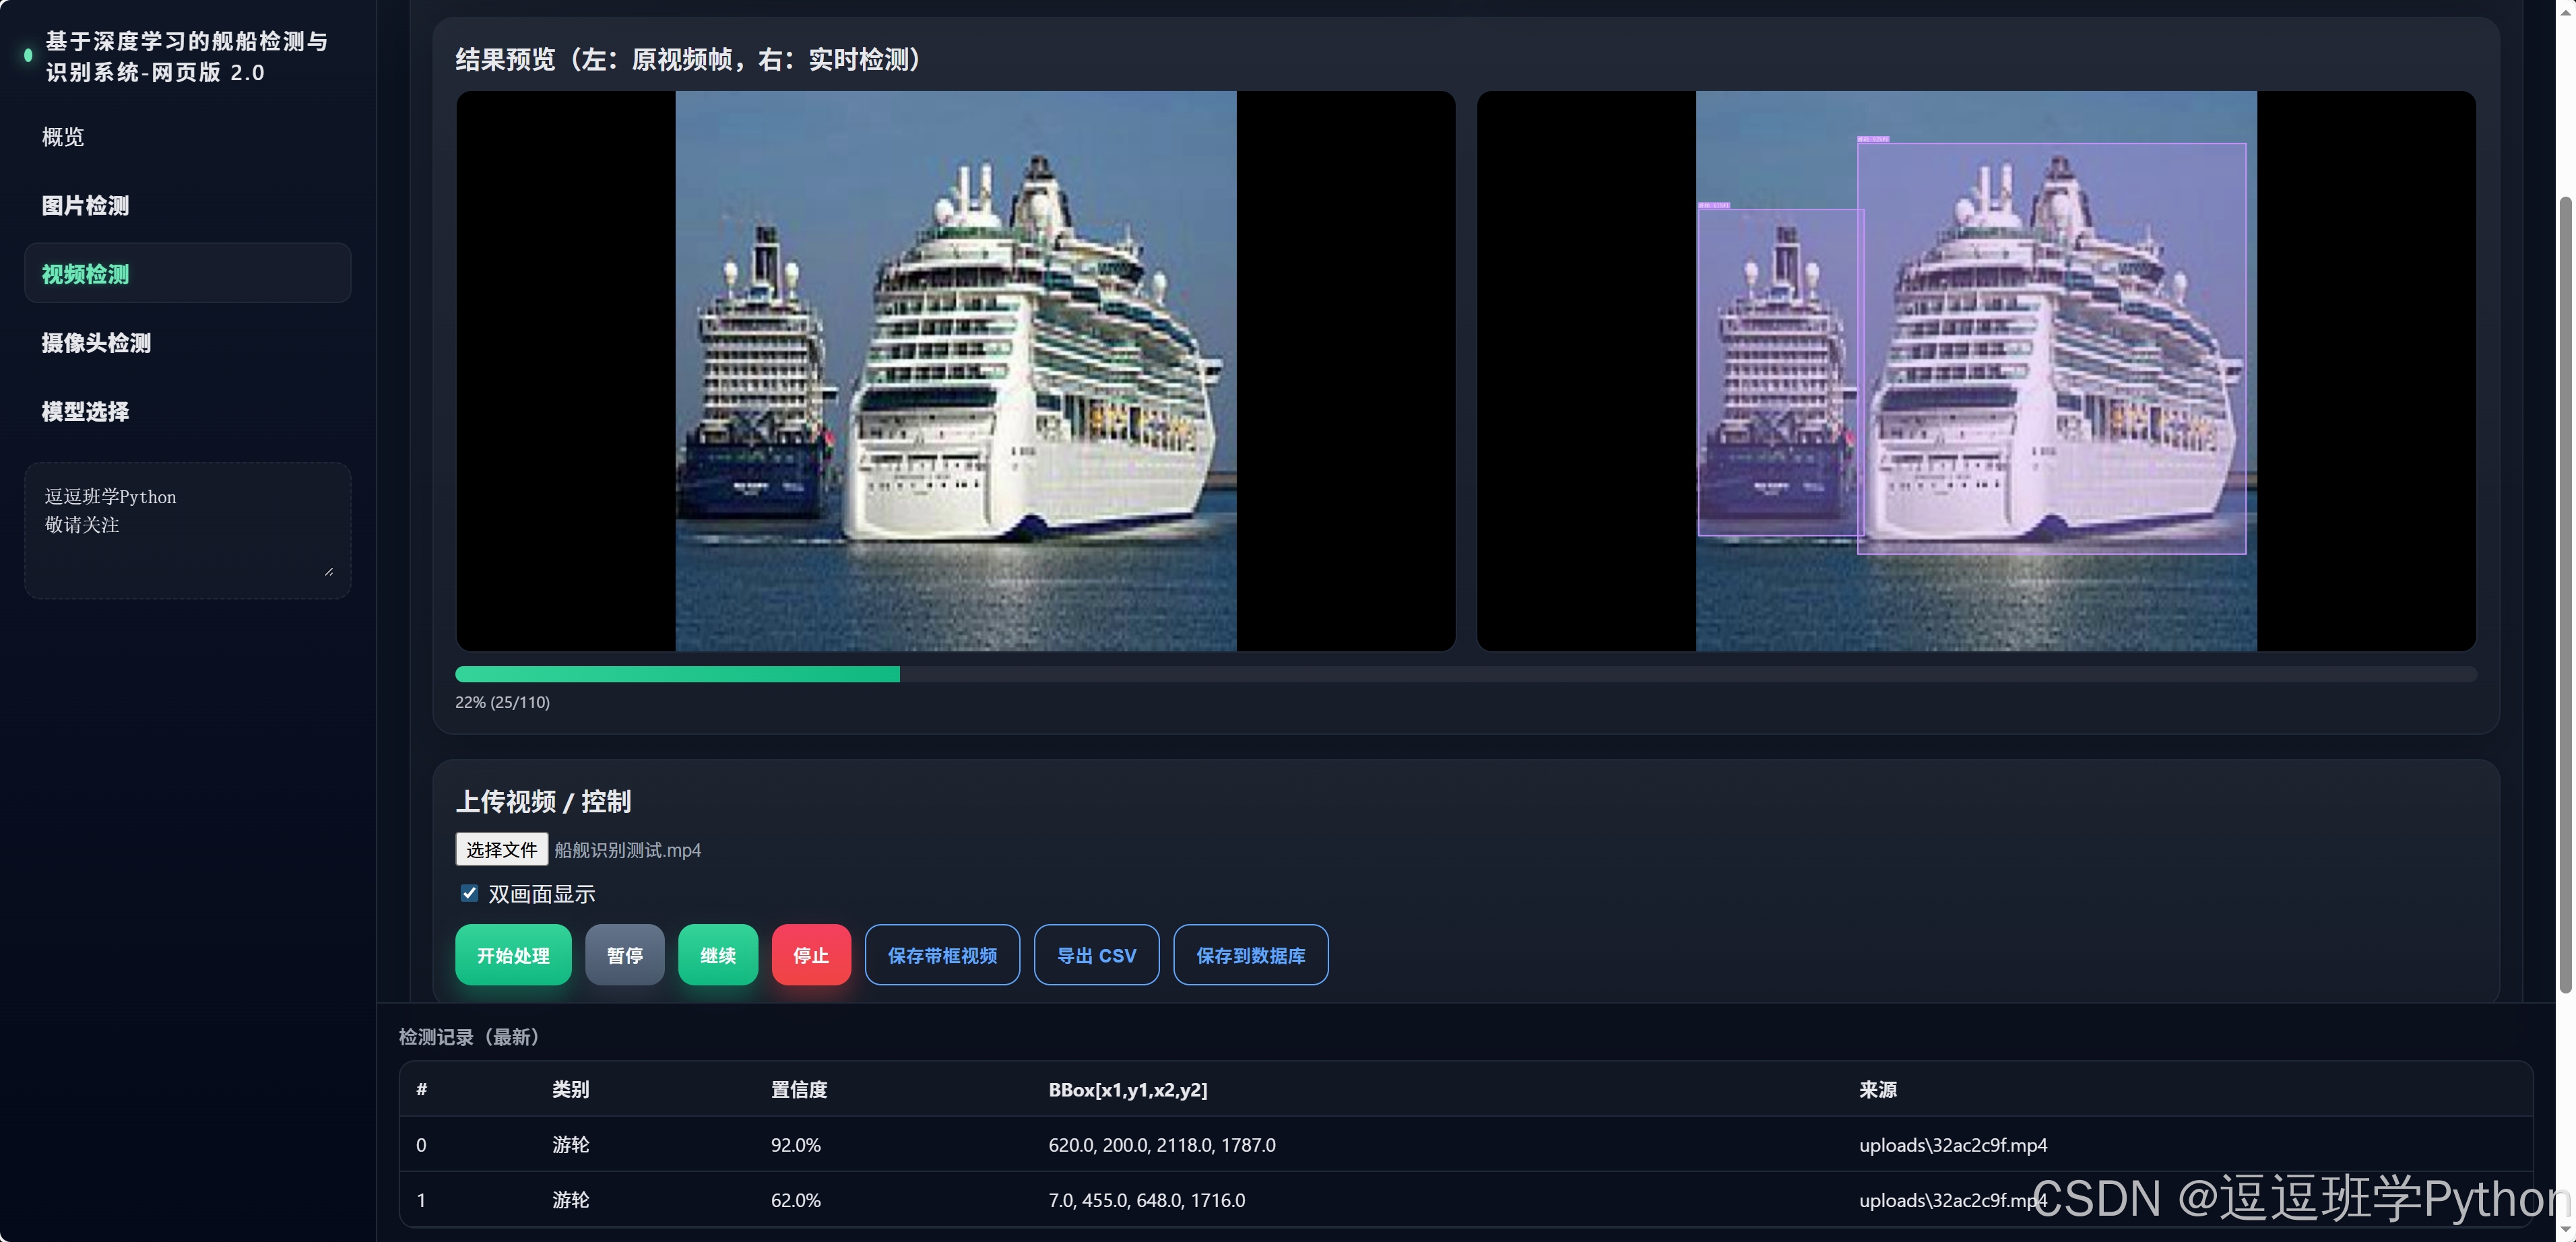This screenshot has height=1242, width=2576.
Task: Switch to 图片检测 image detection
Action: click(x=85, y=206)
